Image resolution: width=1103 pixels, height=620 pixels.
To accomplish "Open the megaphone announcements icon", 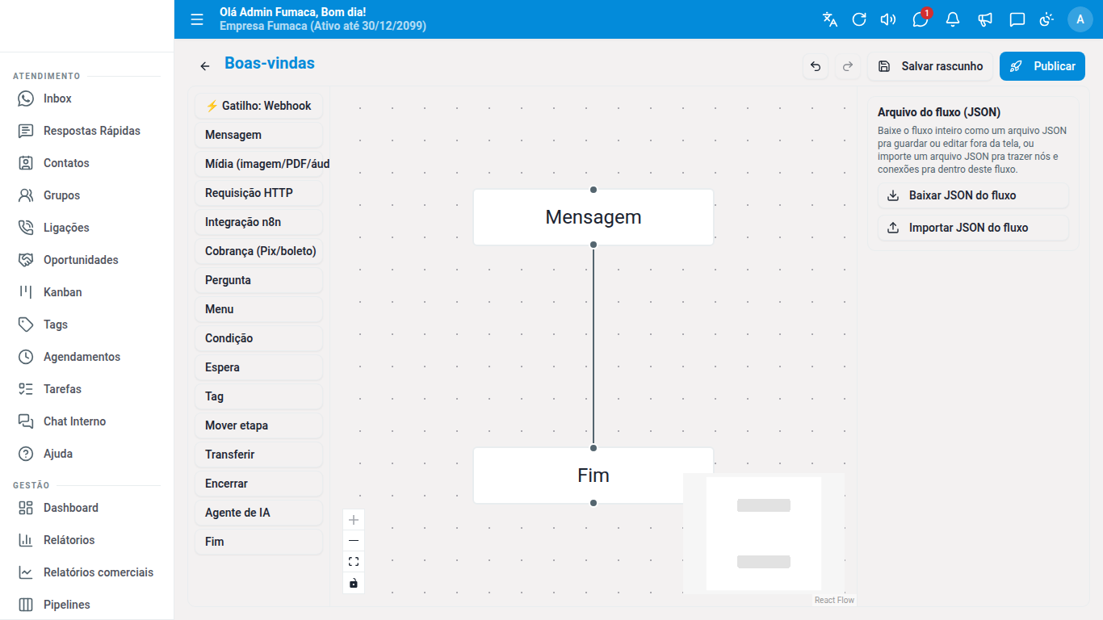I will [985, 19].
